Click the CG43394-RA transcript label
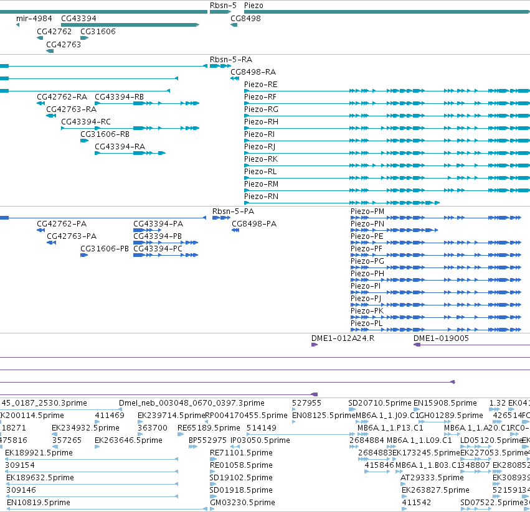Screen dimensions: 530x512 pyautogui.click(x=120, y=147)
